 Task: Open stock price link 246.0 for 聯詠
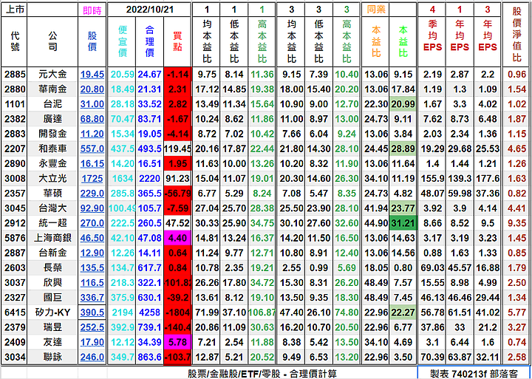point(92,357)
